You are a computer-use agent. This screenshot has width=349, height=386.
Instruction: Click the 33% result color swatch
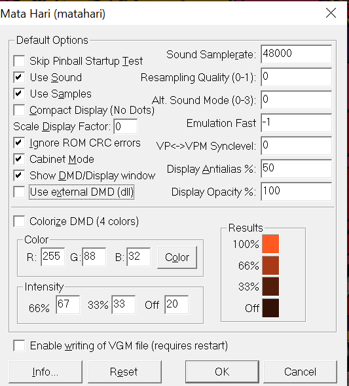270,287
